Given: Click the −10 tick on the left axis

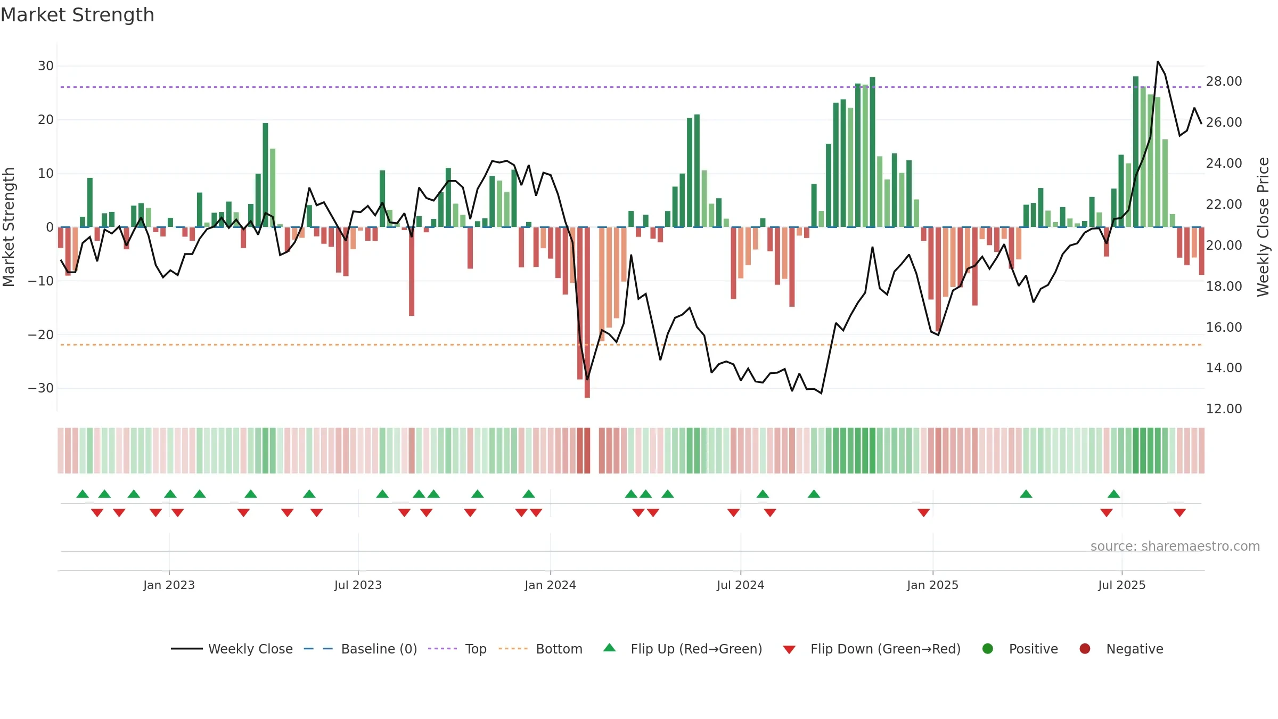Looking at the screenshot, I should [x=41, y=281].
